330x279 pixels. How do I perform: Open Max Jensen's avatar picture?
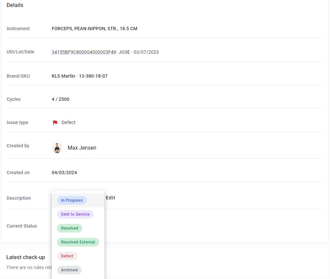[x=57, y=148]
